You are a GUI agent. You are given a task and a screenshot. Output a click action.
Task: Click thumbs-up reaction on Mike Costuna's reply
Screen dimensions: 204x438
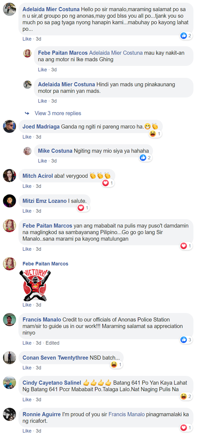[x=143, y=157]
